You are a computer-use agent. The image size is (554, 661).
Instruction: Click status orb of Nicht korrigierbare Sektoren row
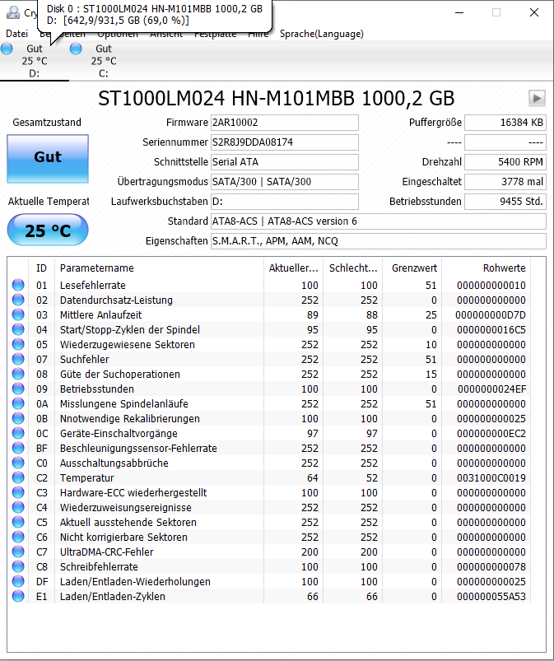coord(18,537)
